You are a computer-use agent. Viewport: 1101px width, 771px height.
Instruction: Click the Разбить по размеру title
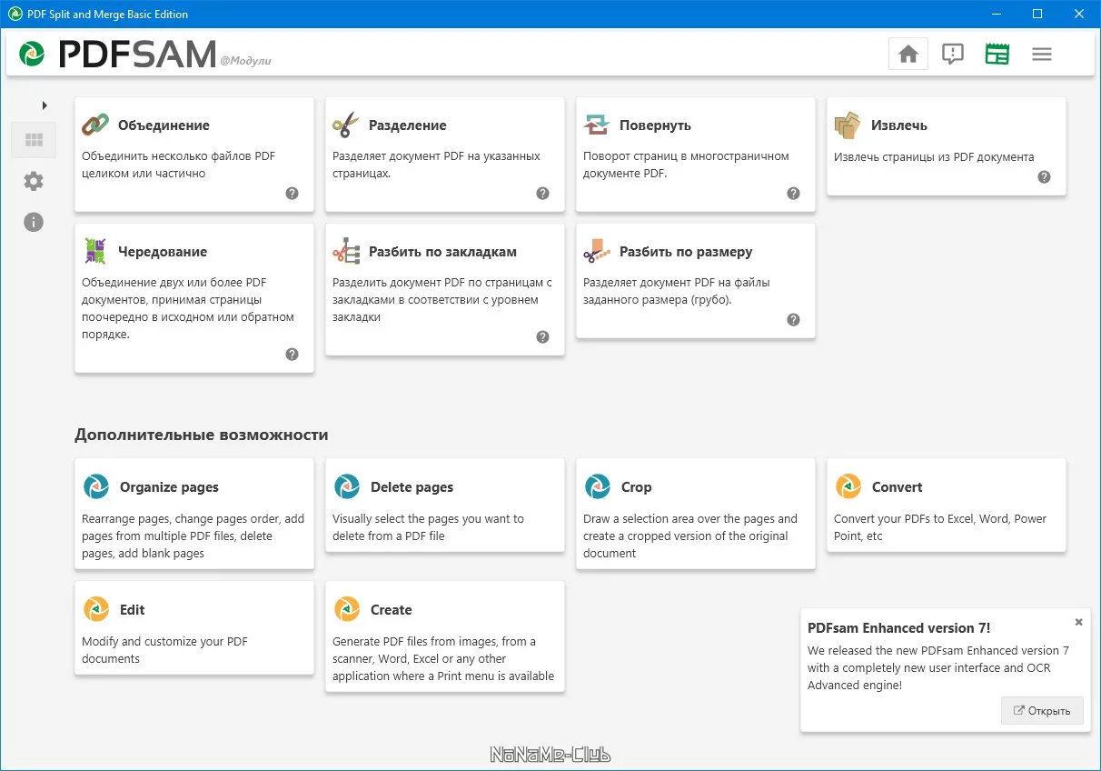pyautogui.click(x=686, y=252)
